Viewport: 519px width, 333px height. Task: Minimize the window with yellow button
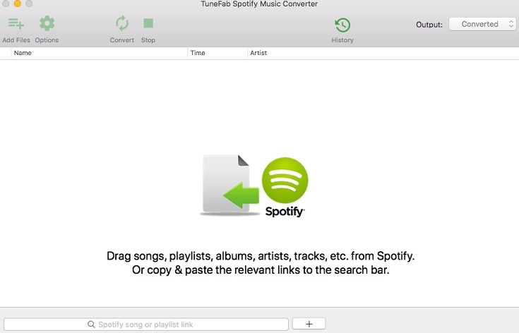point(18,4)
